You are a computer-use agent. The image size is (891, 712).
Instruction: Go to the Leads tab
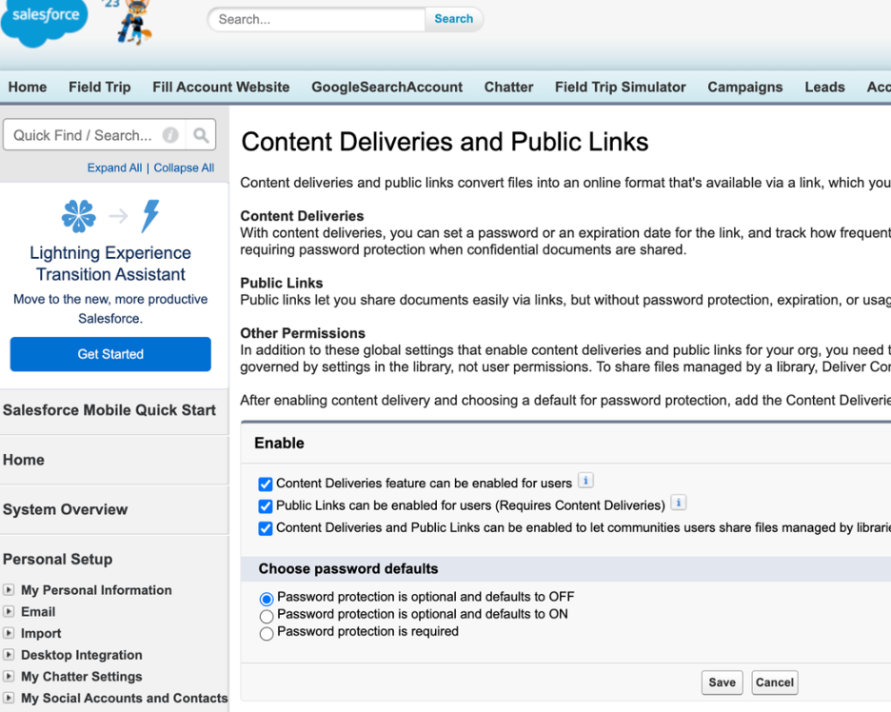(x=824, y=87)
